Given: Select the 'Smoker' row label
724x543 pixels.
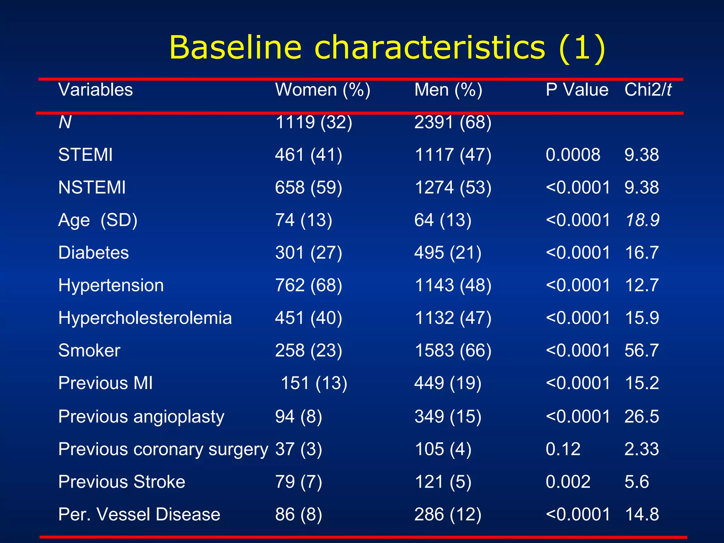Looking at the screenshot, I should (x=89, y=350).
